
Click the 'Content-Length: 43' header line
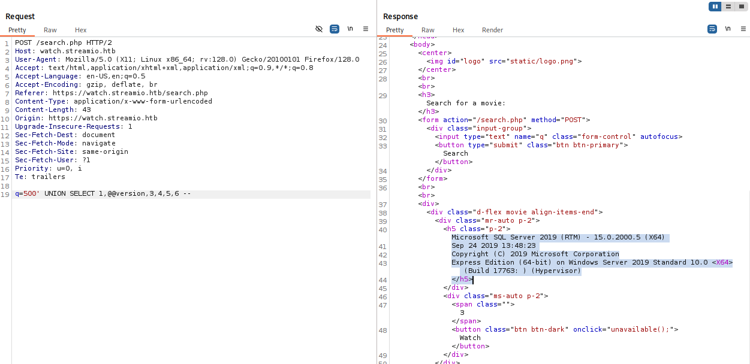pyautogui.click(x=53, y=110)
